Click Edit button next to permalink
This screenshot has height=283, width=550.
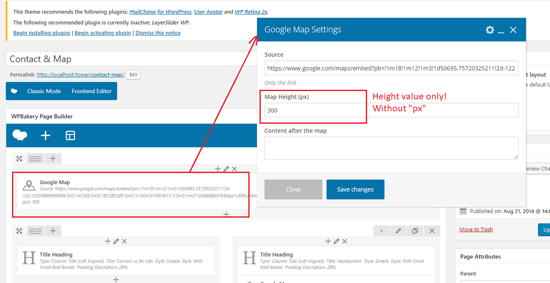[x=133, y=75]
